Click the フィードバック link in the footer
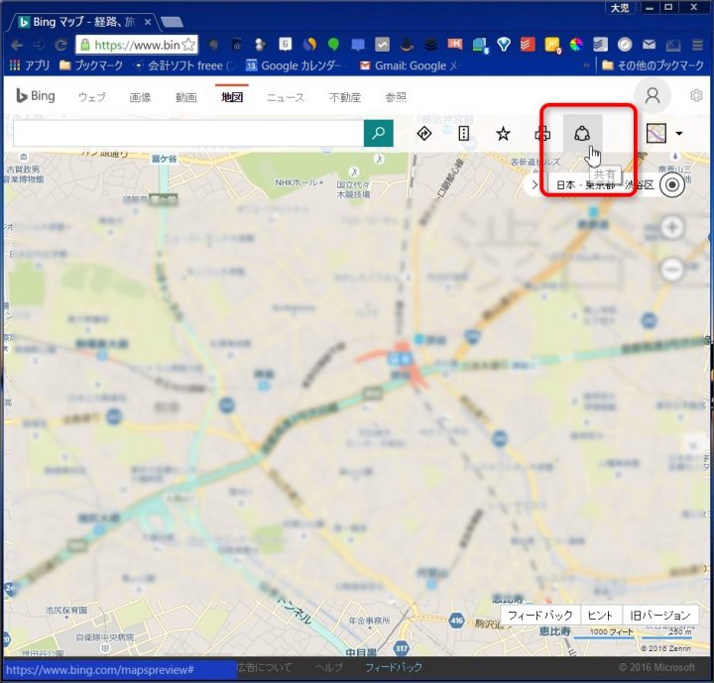The width and height of the screenshot is (714, 683). pyautogui.click(x=394, y=667)
